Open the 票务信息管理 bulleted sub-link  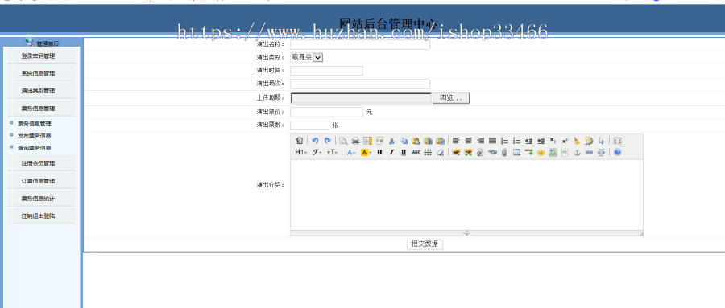(34, 124)
